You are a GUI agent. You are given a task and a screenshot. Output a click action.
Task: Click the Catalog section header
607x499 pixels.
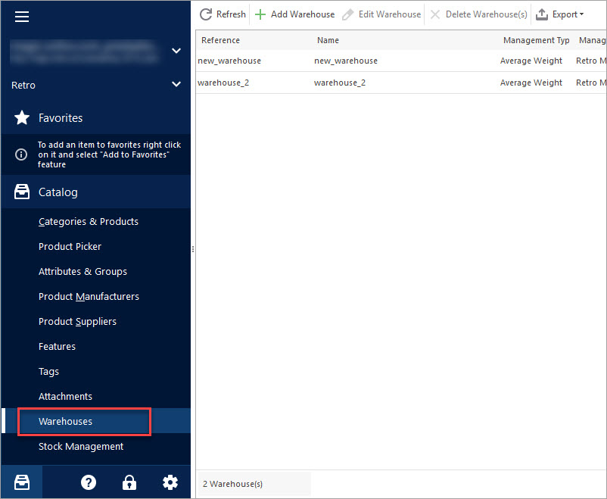[95, 192]
